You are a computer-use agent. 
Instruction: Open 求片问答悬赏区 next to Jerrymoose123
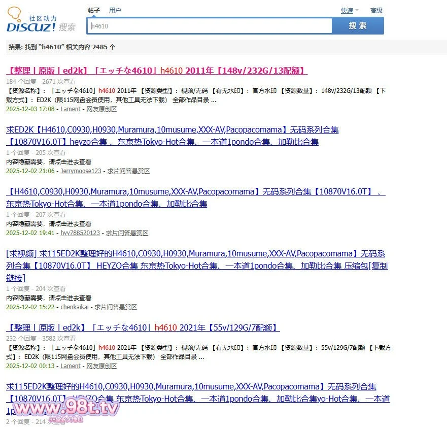point(128,171)
